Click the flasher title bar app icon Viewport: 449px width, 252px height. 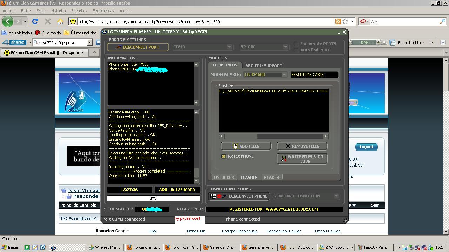pyautogui.click(x=104, y=32)
